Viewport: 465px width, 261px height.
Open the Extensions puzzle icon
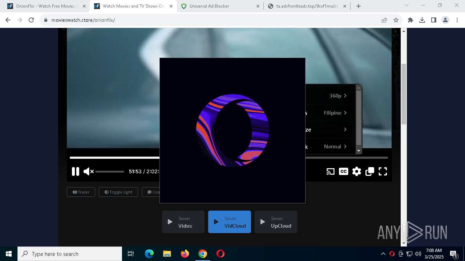[x=411, y=20]
